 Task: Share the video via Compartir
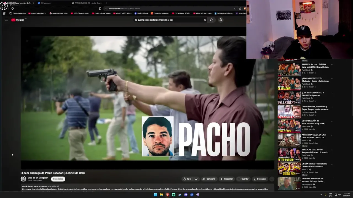point(209,179)
